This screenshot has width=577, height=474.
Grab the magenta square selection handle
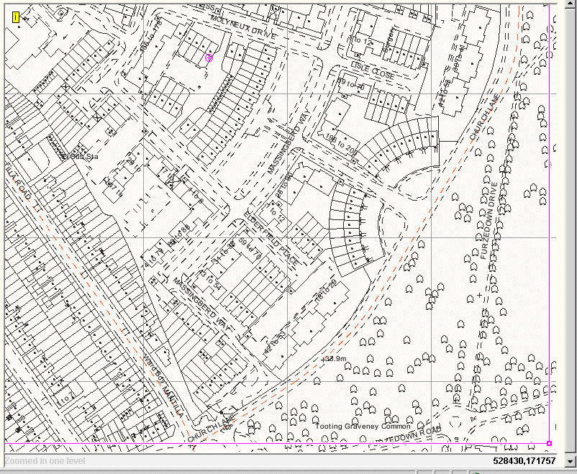coord(550,444)
